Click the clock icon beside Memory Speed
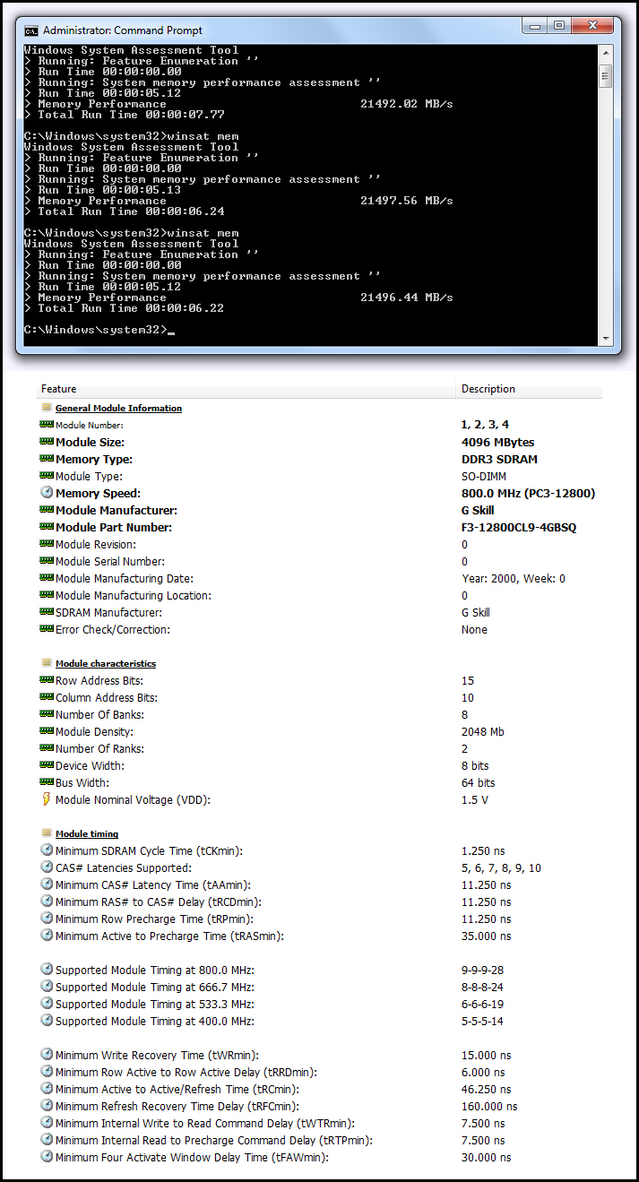 click(47, 493)
